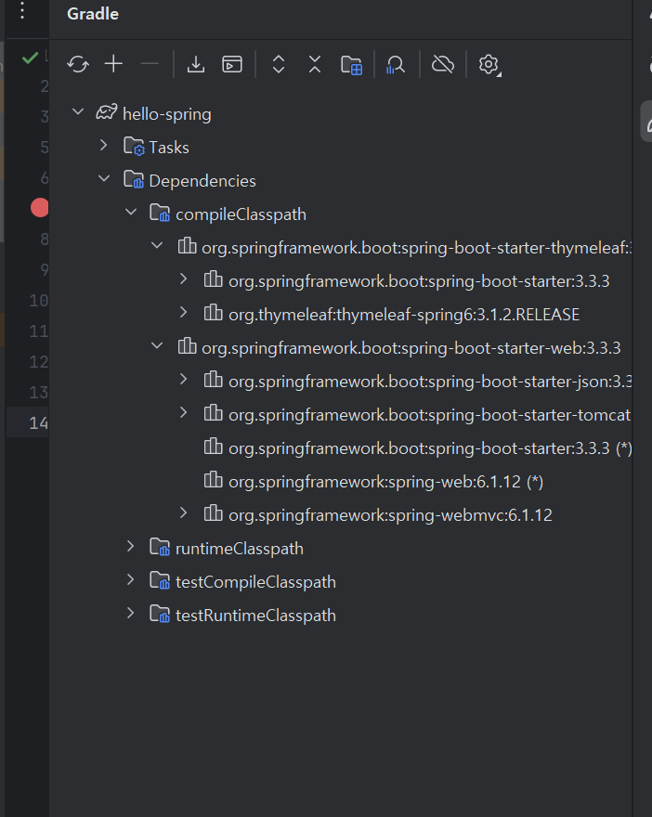Select the Dependencies tree row
652x817 pixels.
341,180
